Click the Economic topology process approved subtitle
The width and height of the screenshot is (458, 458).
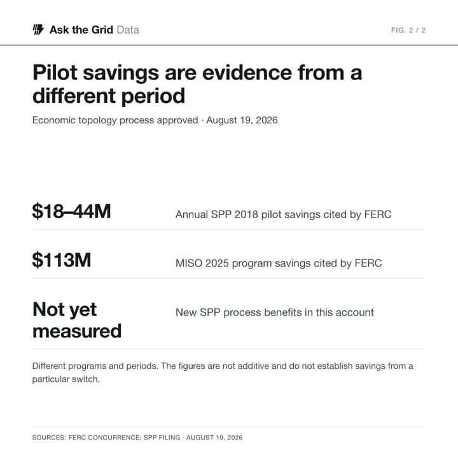click(115, 120)
